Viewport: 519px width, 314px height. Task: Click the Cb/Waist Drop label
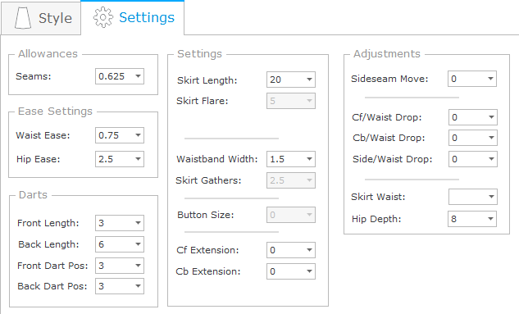pos(389,138)
